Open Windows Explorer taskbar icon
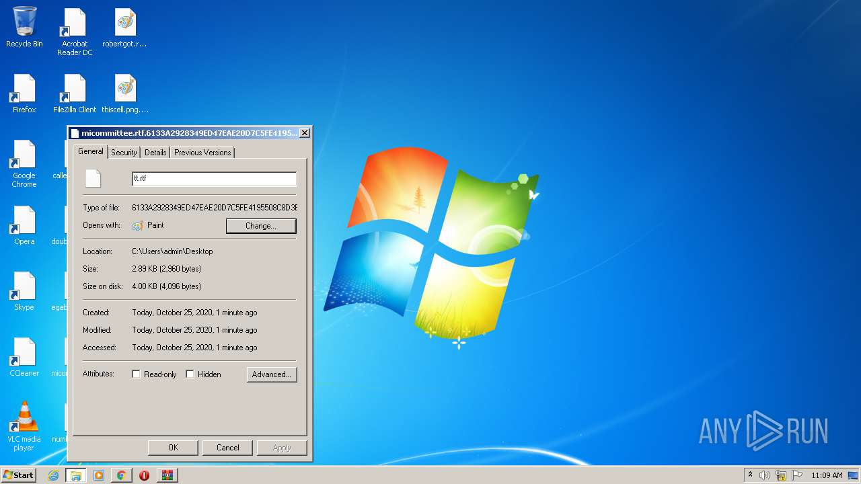Image resolution: width=861 pixels, height=484 pixels. click(x=76, y=475)
